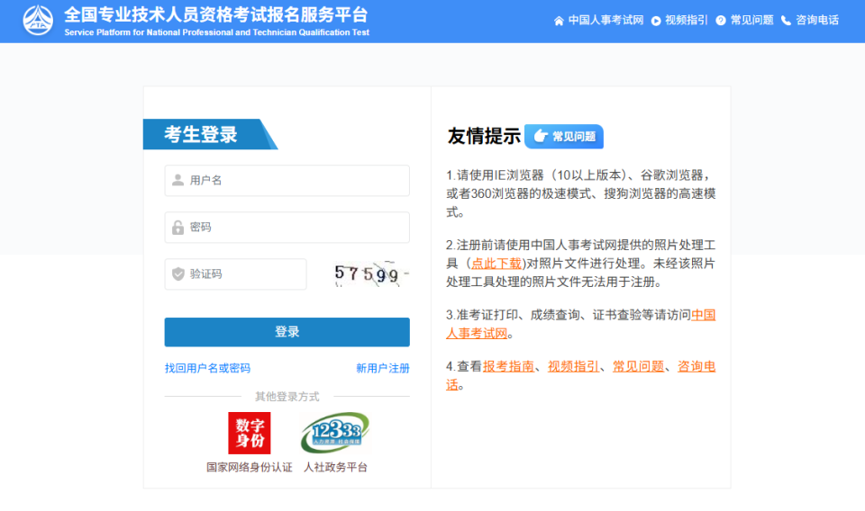
Task: Click 点此下载 photo tool link
Action: pos(496,264)
